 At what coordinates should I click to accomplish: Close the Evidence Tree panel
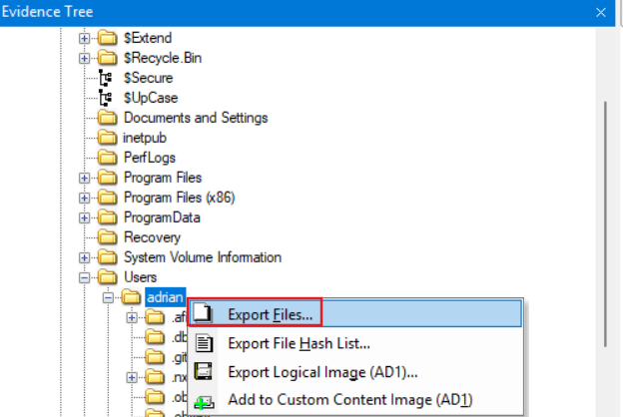click(601, 12)
